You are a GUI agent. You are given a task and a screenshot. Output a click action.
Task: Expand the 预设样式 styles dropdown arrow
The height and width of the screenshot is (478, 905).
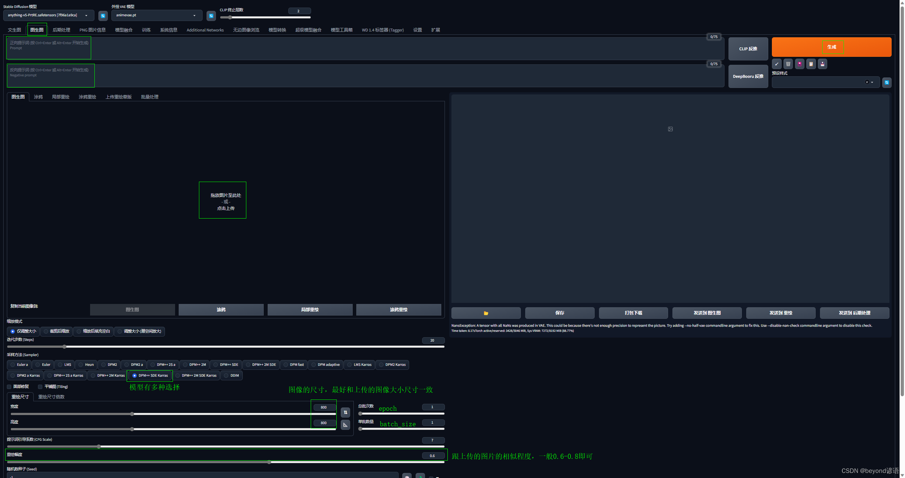tap(872, 83)
